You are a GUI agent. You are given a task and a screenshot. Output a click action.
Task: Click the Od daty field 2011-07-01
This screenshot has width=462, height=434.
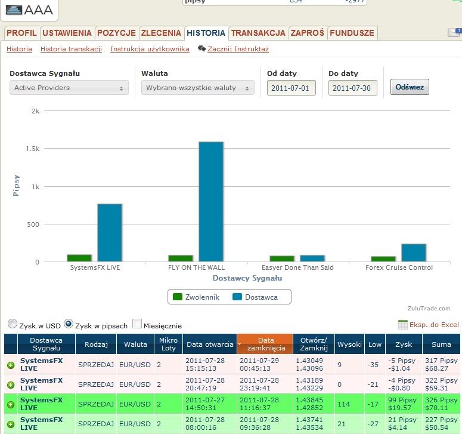[x=291, y=88]
